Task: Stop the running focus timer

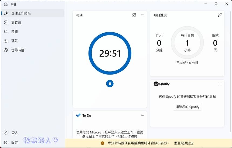Action: click(110, 84)
